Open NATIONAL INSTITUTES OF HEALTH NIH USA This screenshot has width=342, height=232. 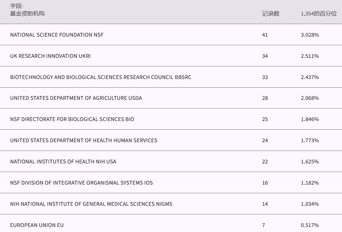coord(63,162)
